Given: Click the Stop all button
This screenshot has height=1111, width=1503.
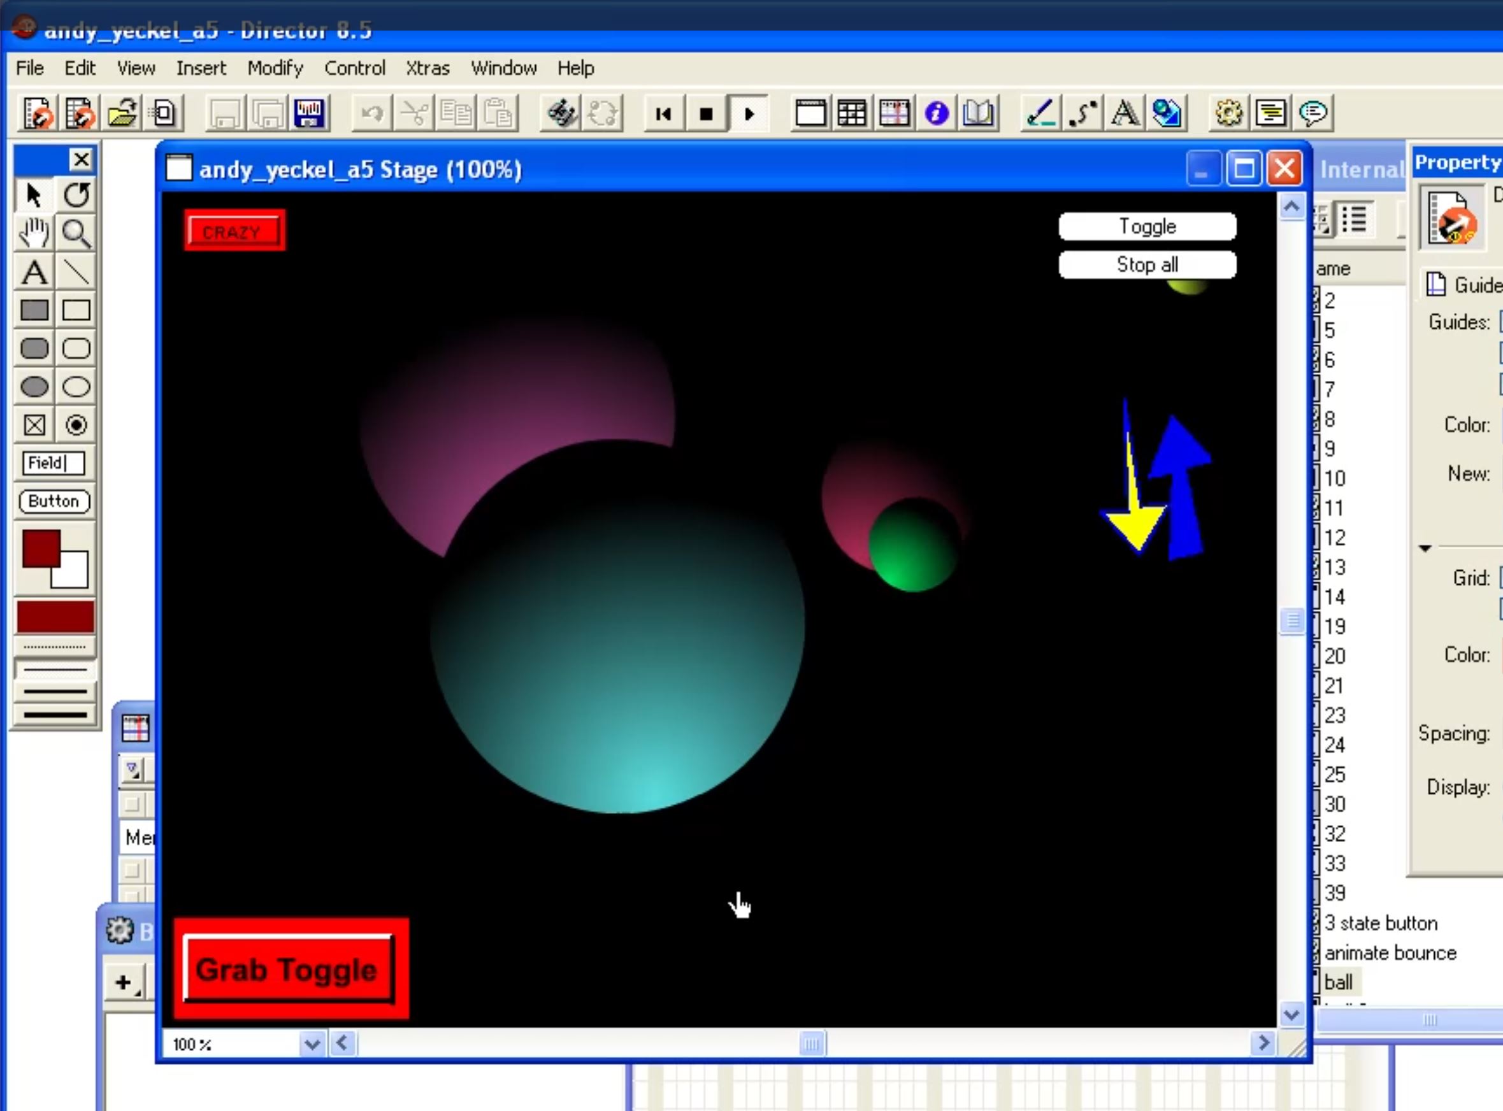Looking at the screenshot, I should pyautogui.click(x=1147, y=264).
